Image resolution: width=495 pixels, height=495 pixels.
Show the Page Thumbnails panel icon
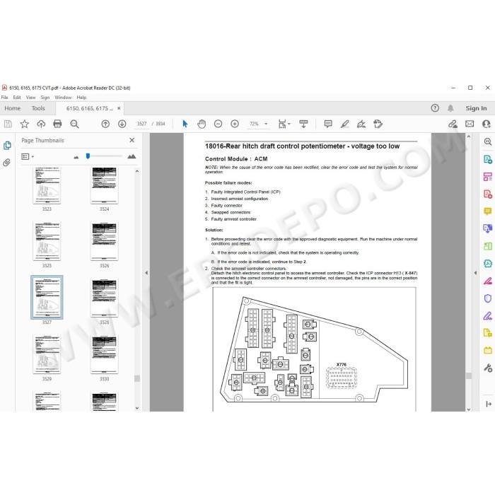tap(7, 146)
